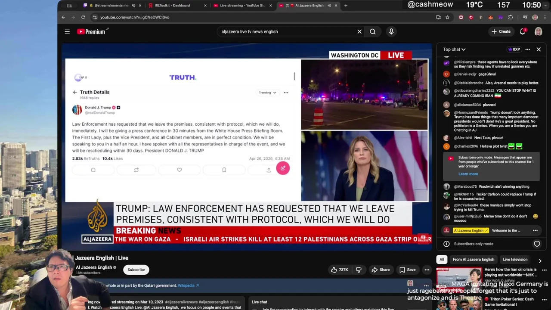The image size is (551, 310).
Task: Share the video
Action: click(381, 270)
